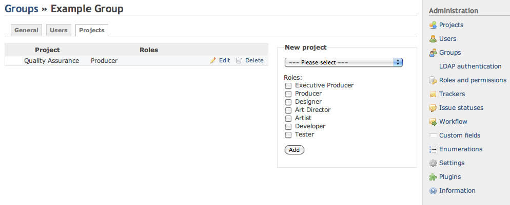Image resolution: width=510 pixels, height=205 pixels.
Task: Click the Projects icon in Administration sidebar
Action: tap(433, 25)
